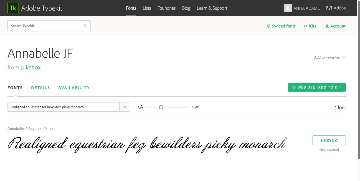360x181 pixels.
Task: Click the Font is synced status text
Action: tap(329, 150)
